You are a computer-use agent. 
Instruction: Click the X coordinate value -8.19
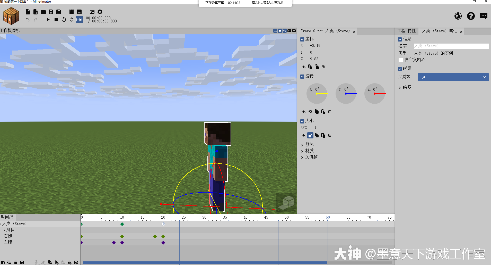tap(315, 46)
